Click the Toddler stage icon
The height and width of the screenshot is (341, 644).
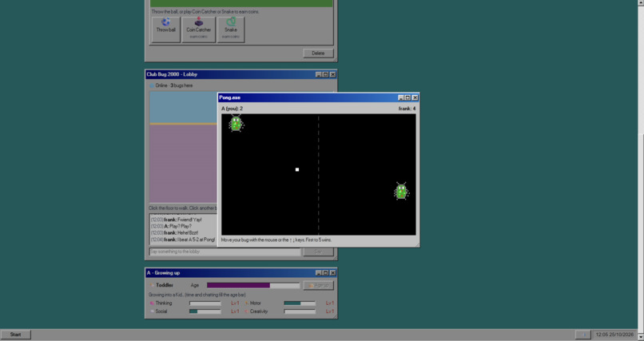[x=151, y=285]
